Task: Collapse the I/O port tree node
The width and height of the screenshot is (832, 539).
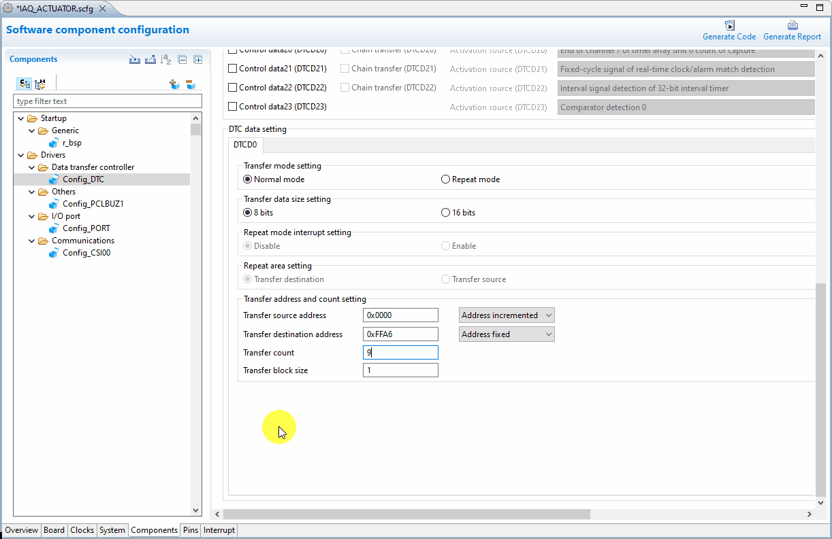Action: pos(32,216)
